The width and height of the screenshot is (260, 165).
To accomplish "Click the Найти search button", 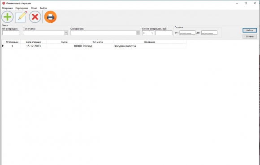I will (250, 30).
